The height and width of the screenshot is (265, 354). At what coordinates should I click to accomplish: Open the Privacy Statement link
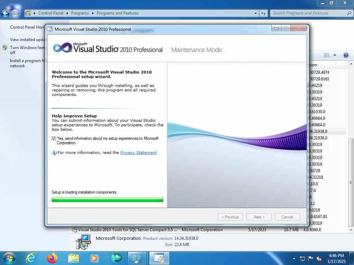tap(138, 153)
